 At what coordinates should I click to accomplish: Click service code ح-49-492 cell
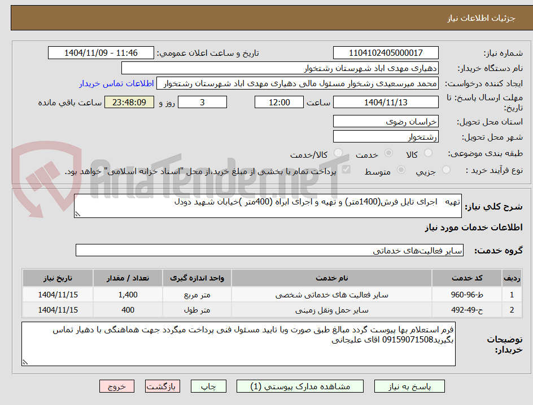[x=467, y=310]
